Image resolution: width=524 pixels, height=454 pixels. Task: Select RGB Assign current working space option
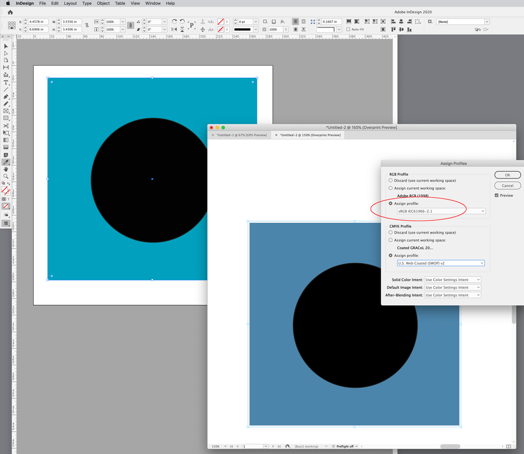click(x=390, y=188)
